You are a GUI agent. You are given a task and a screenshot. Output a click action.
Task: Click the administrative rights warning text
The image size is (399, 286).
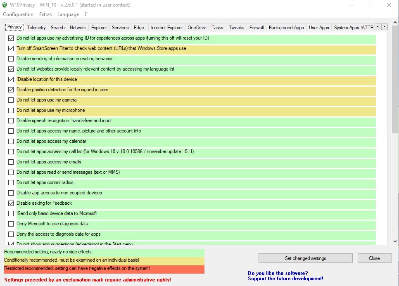[x=88, y=280]
